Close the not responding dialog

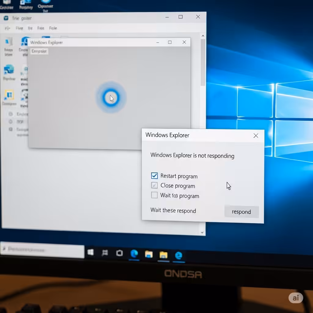click(256, 136)
